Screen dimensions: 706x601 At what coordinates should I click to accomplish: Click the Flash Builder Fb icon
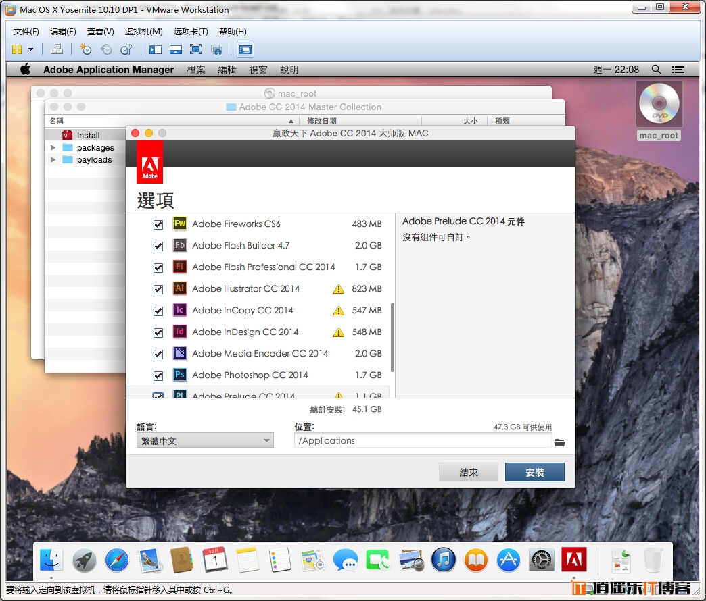pyautogui.click(x=180, y=245)
